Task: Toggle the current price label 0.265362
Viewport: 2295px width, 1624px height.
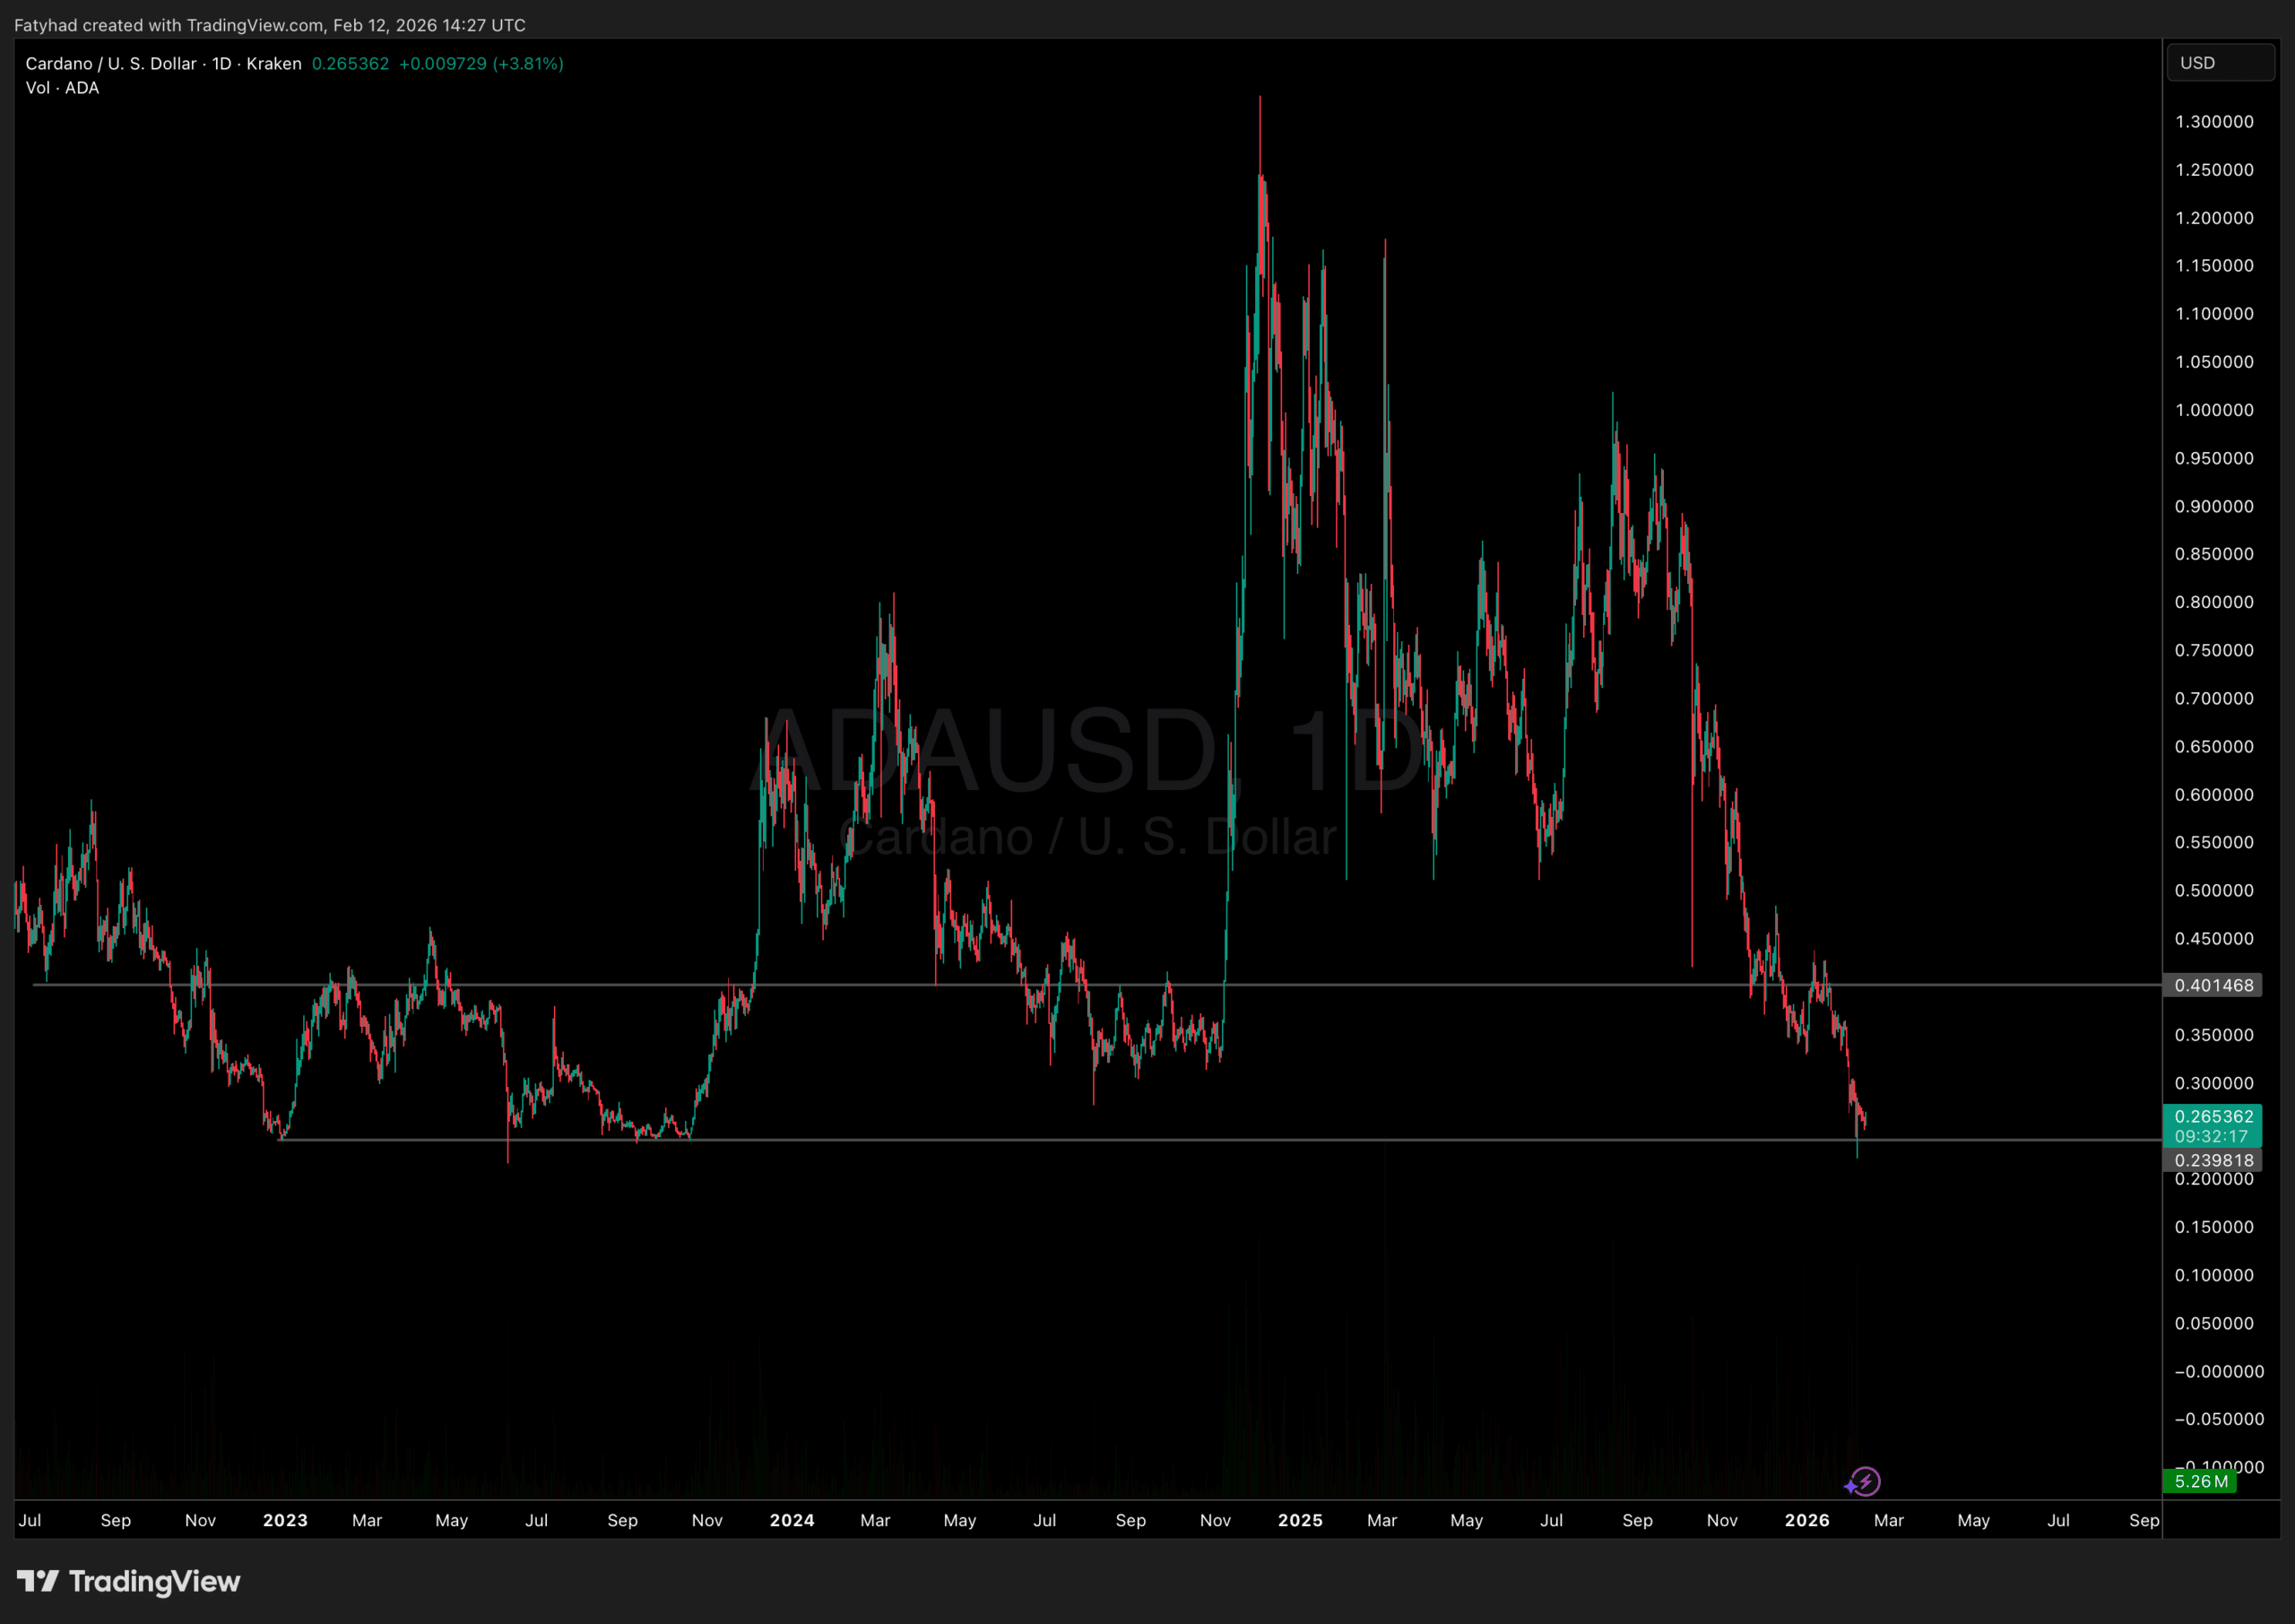Action: click(2215, 1116)
